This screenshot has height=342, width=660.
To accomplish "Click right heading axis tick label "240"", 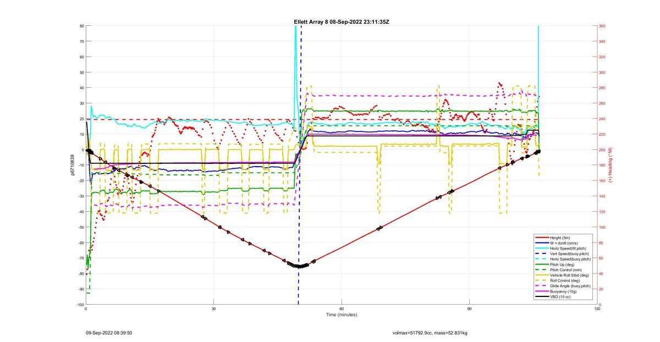I will click(x=602, y=119).
